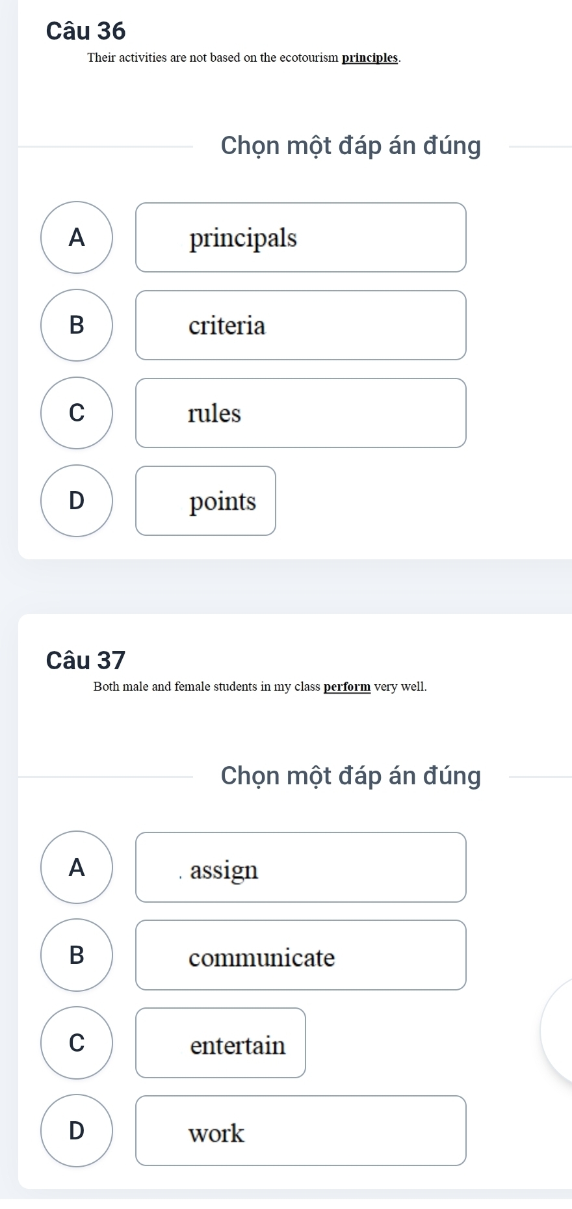This screenshot has width=572, height=1209.
Task: Mark letter D circle for question 36
Action: pyautogui.click(x=77, y=501)
